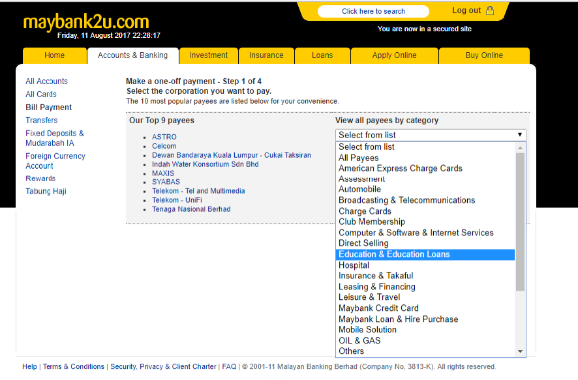Select Telekom - Tel and Multimedia
Screen dimensions: 578x380
coord(198,191)
